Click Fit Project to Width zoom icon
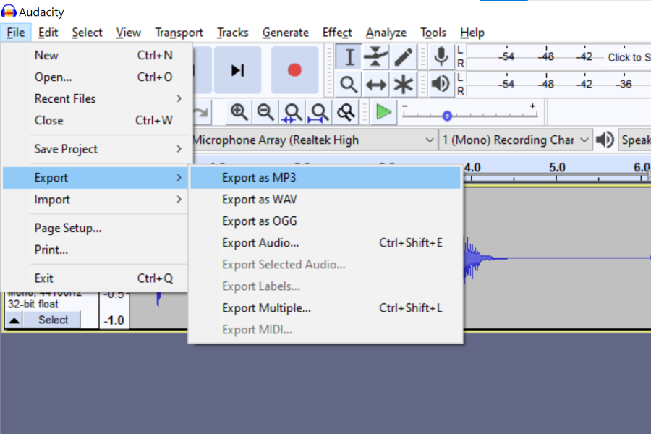The width and height of the screenshot is (651, 434). [x=319, y=112]
